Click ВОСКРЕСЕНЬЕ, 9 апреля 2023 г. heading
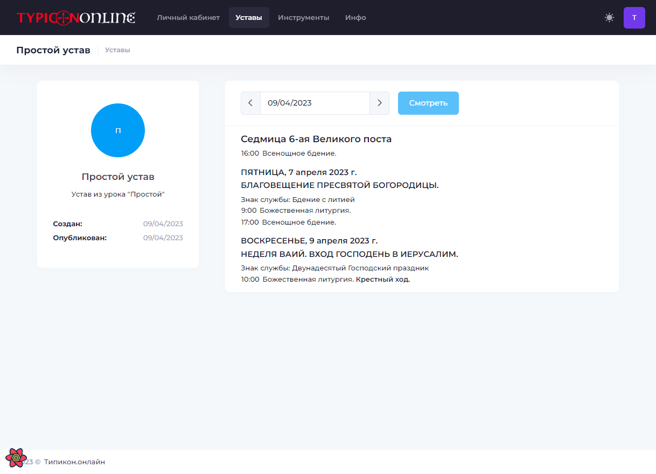Viewport: 656px width, 474px height. coord(309,241)
